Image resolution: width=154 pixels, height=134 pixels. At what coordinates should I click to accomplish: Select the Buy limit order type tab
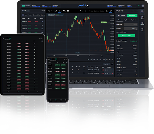(x=133, y=20)
